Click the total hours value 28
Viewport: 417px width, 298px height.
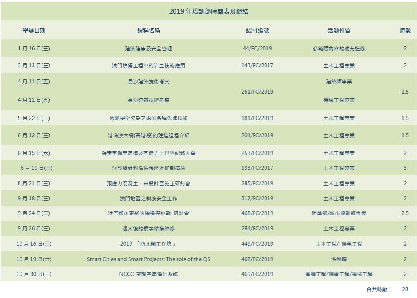point(405,289)
